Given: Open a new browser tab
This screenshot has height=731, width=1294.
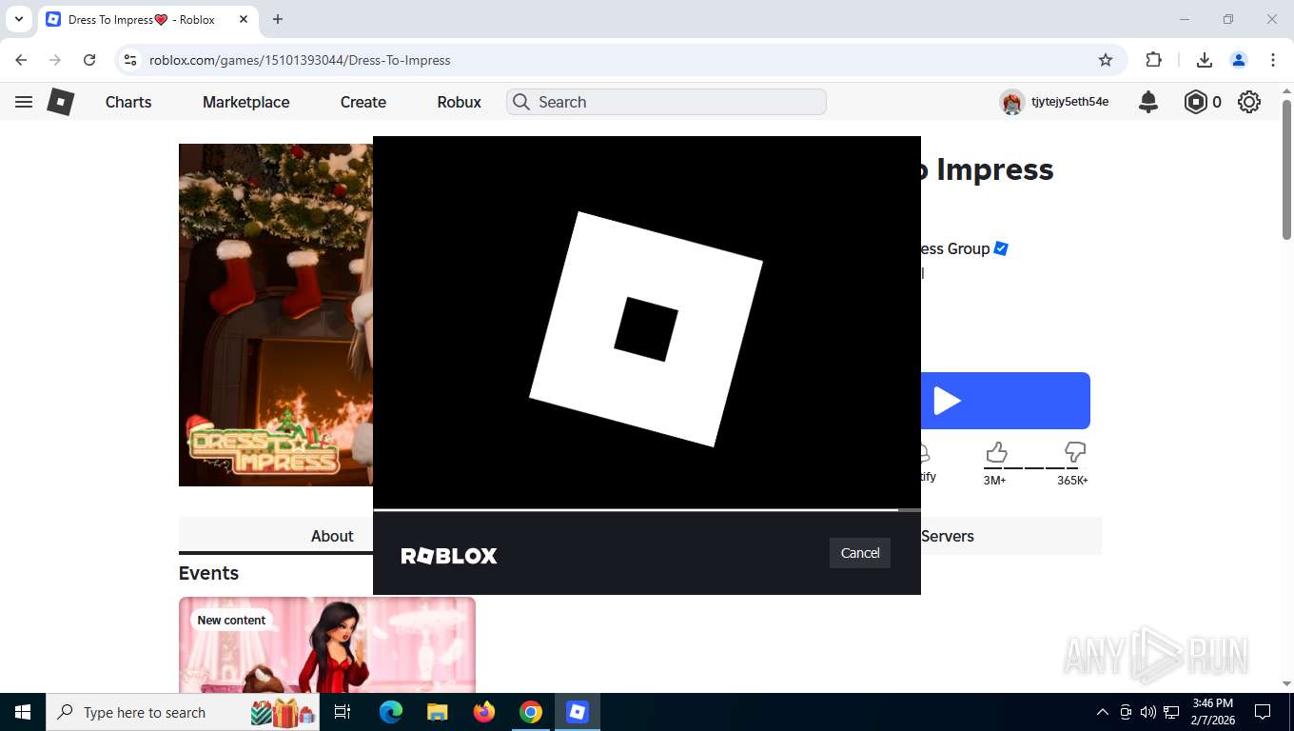Looking at the screenshot, I should (x=278, y=19).
